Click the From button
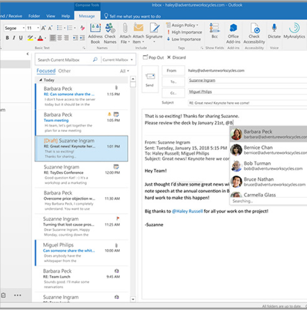Screen dimensions: 307x310 (173, 70)
